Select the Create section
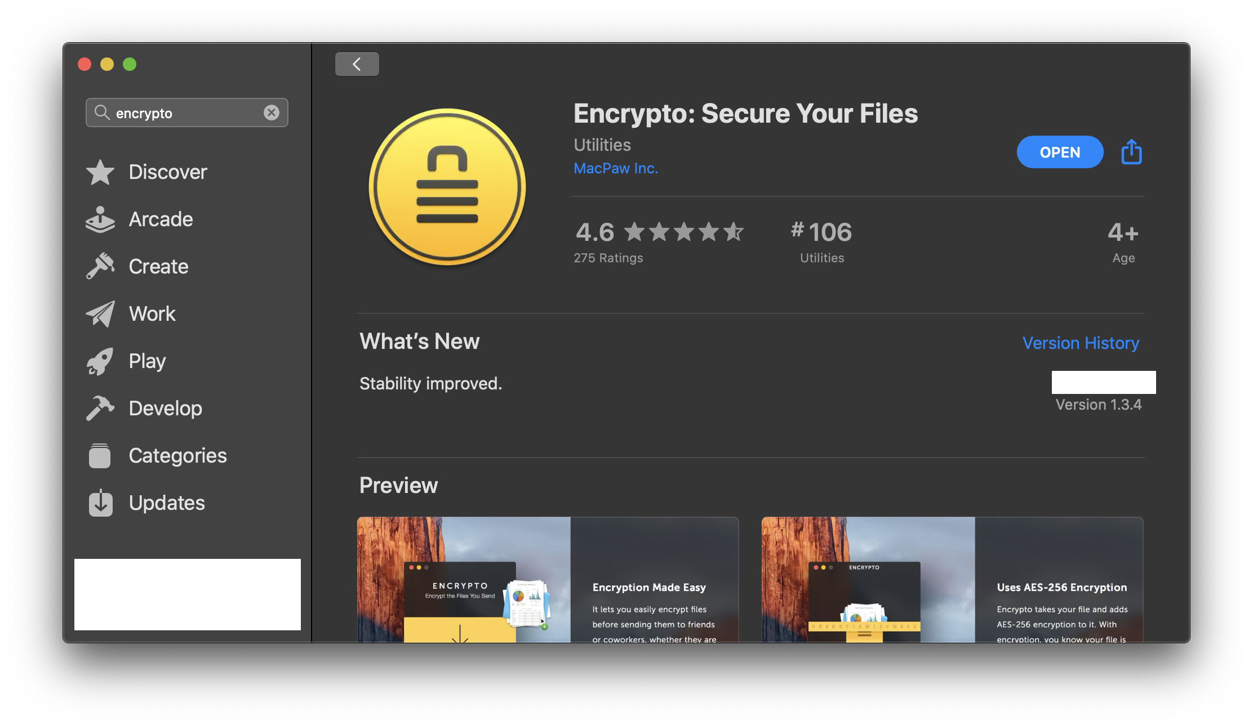 point(158,265)
